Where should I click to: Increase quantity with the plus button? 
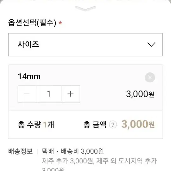(71, 94)
